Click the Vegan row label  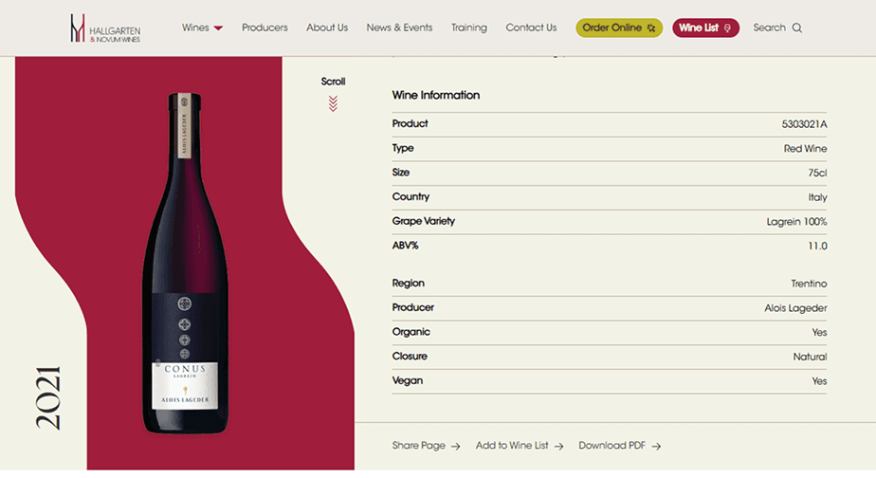pos(408,380)
